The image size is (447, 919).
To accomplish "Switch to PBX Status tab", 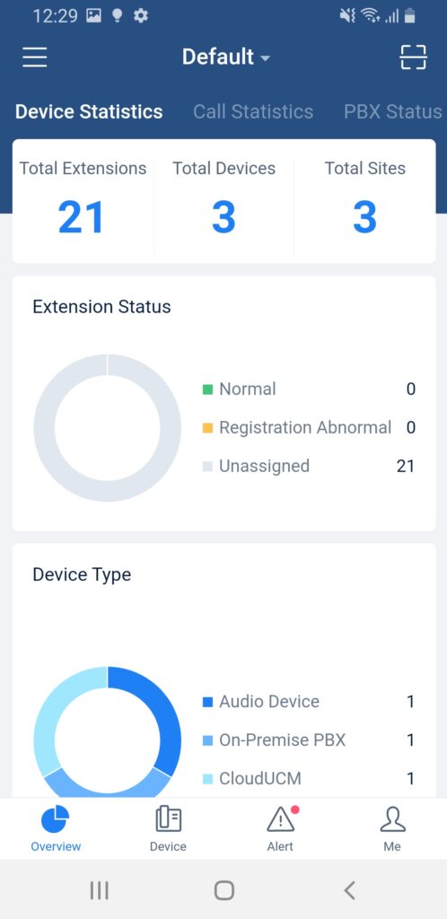I will pos(392,111).
